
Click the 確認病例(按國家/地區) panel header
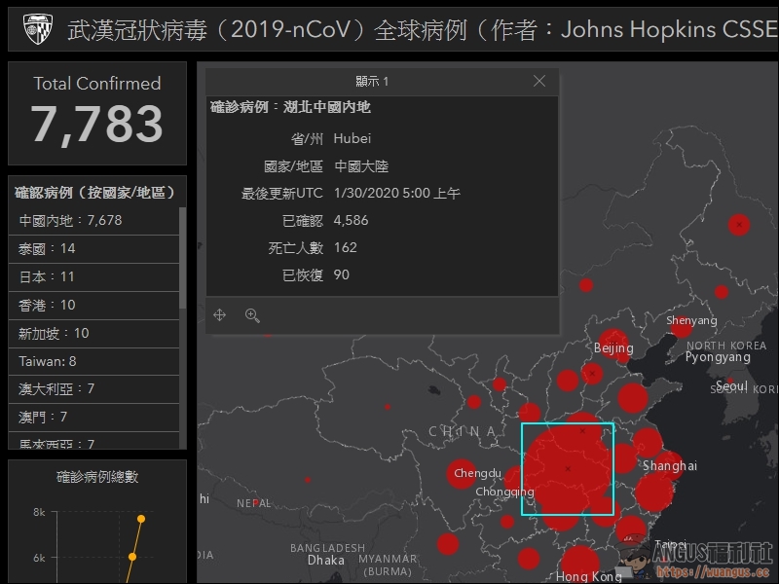pos(94,193)
